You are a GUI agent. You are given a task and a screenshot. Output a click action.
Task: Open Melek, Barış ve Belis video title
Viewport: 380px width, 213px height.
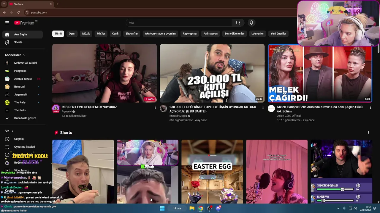320,109
